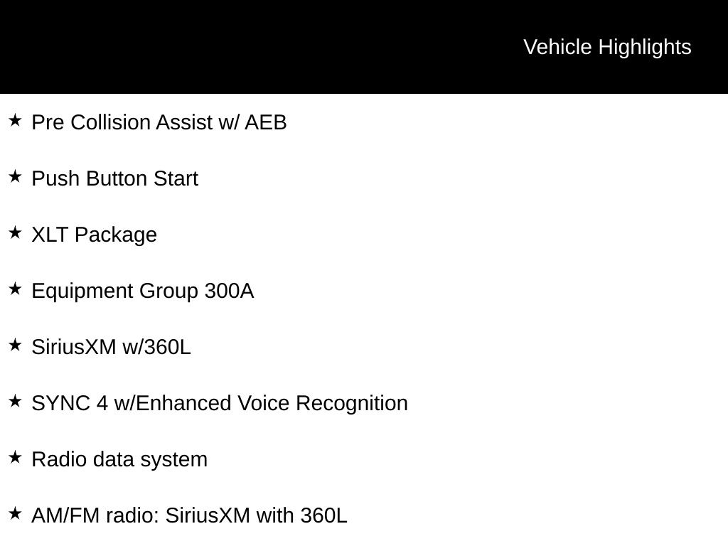Viewport: 728px width, 546px height.
Task: Click the star beside Pre Collision Assist
Action: click(15, 120)
